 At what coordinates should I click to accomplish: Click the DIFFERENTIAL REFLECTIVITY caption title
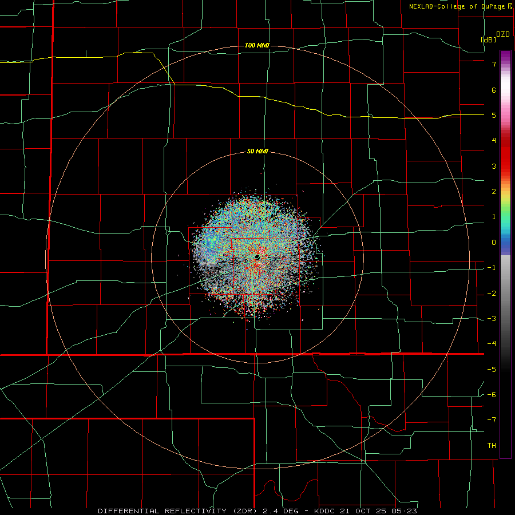click(x=163, y=511)
